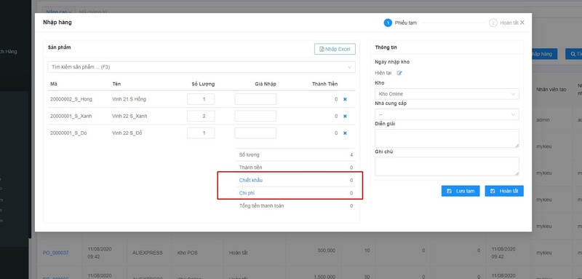
Task: Click the Nhân viên tạo column header
Action: tap(551, 90)
